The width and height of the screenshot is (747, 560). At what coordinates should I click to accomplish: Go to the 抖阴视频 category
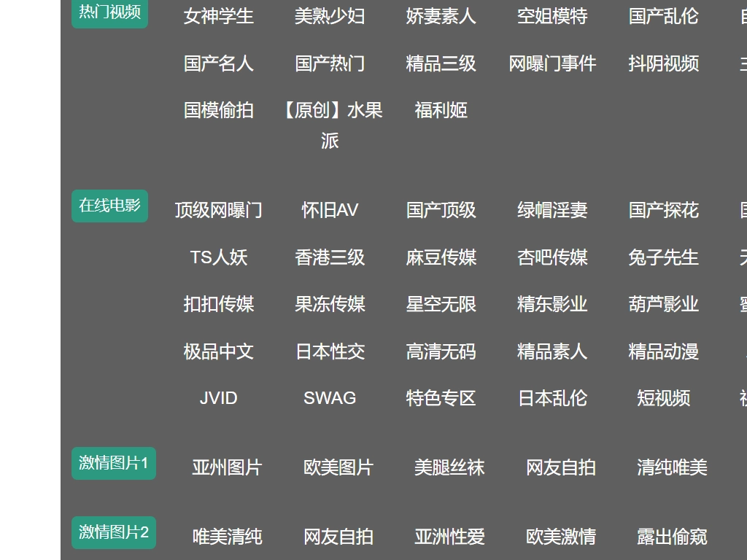click(x=663, y=63)
